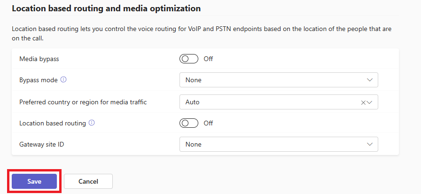Click the Off label next to Media bypass
Image resolution: width=421 pixels, height=194 pixels.
208,59
